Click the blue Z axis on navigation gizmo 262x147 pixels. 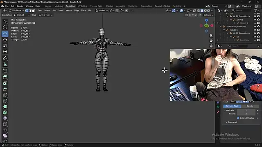coord(206,20)
